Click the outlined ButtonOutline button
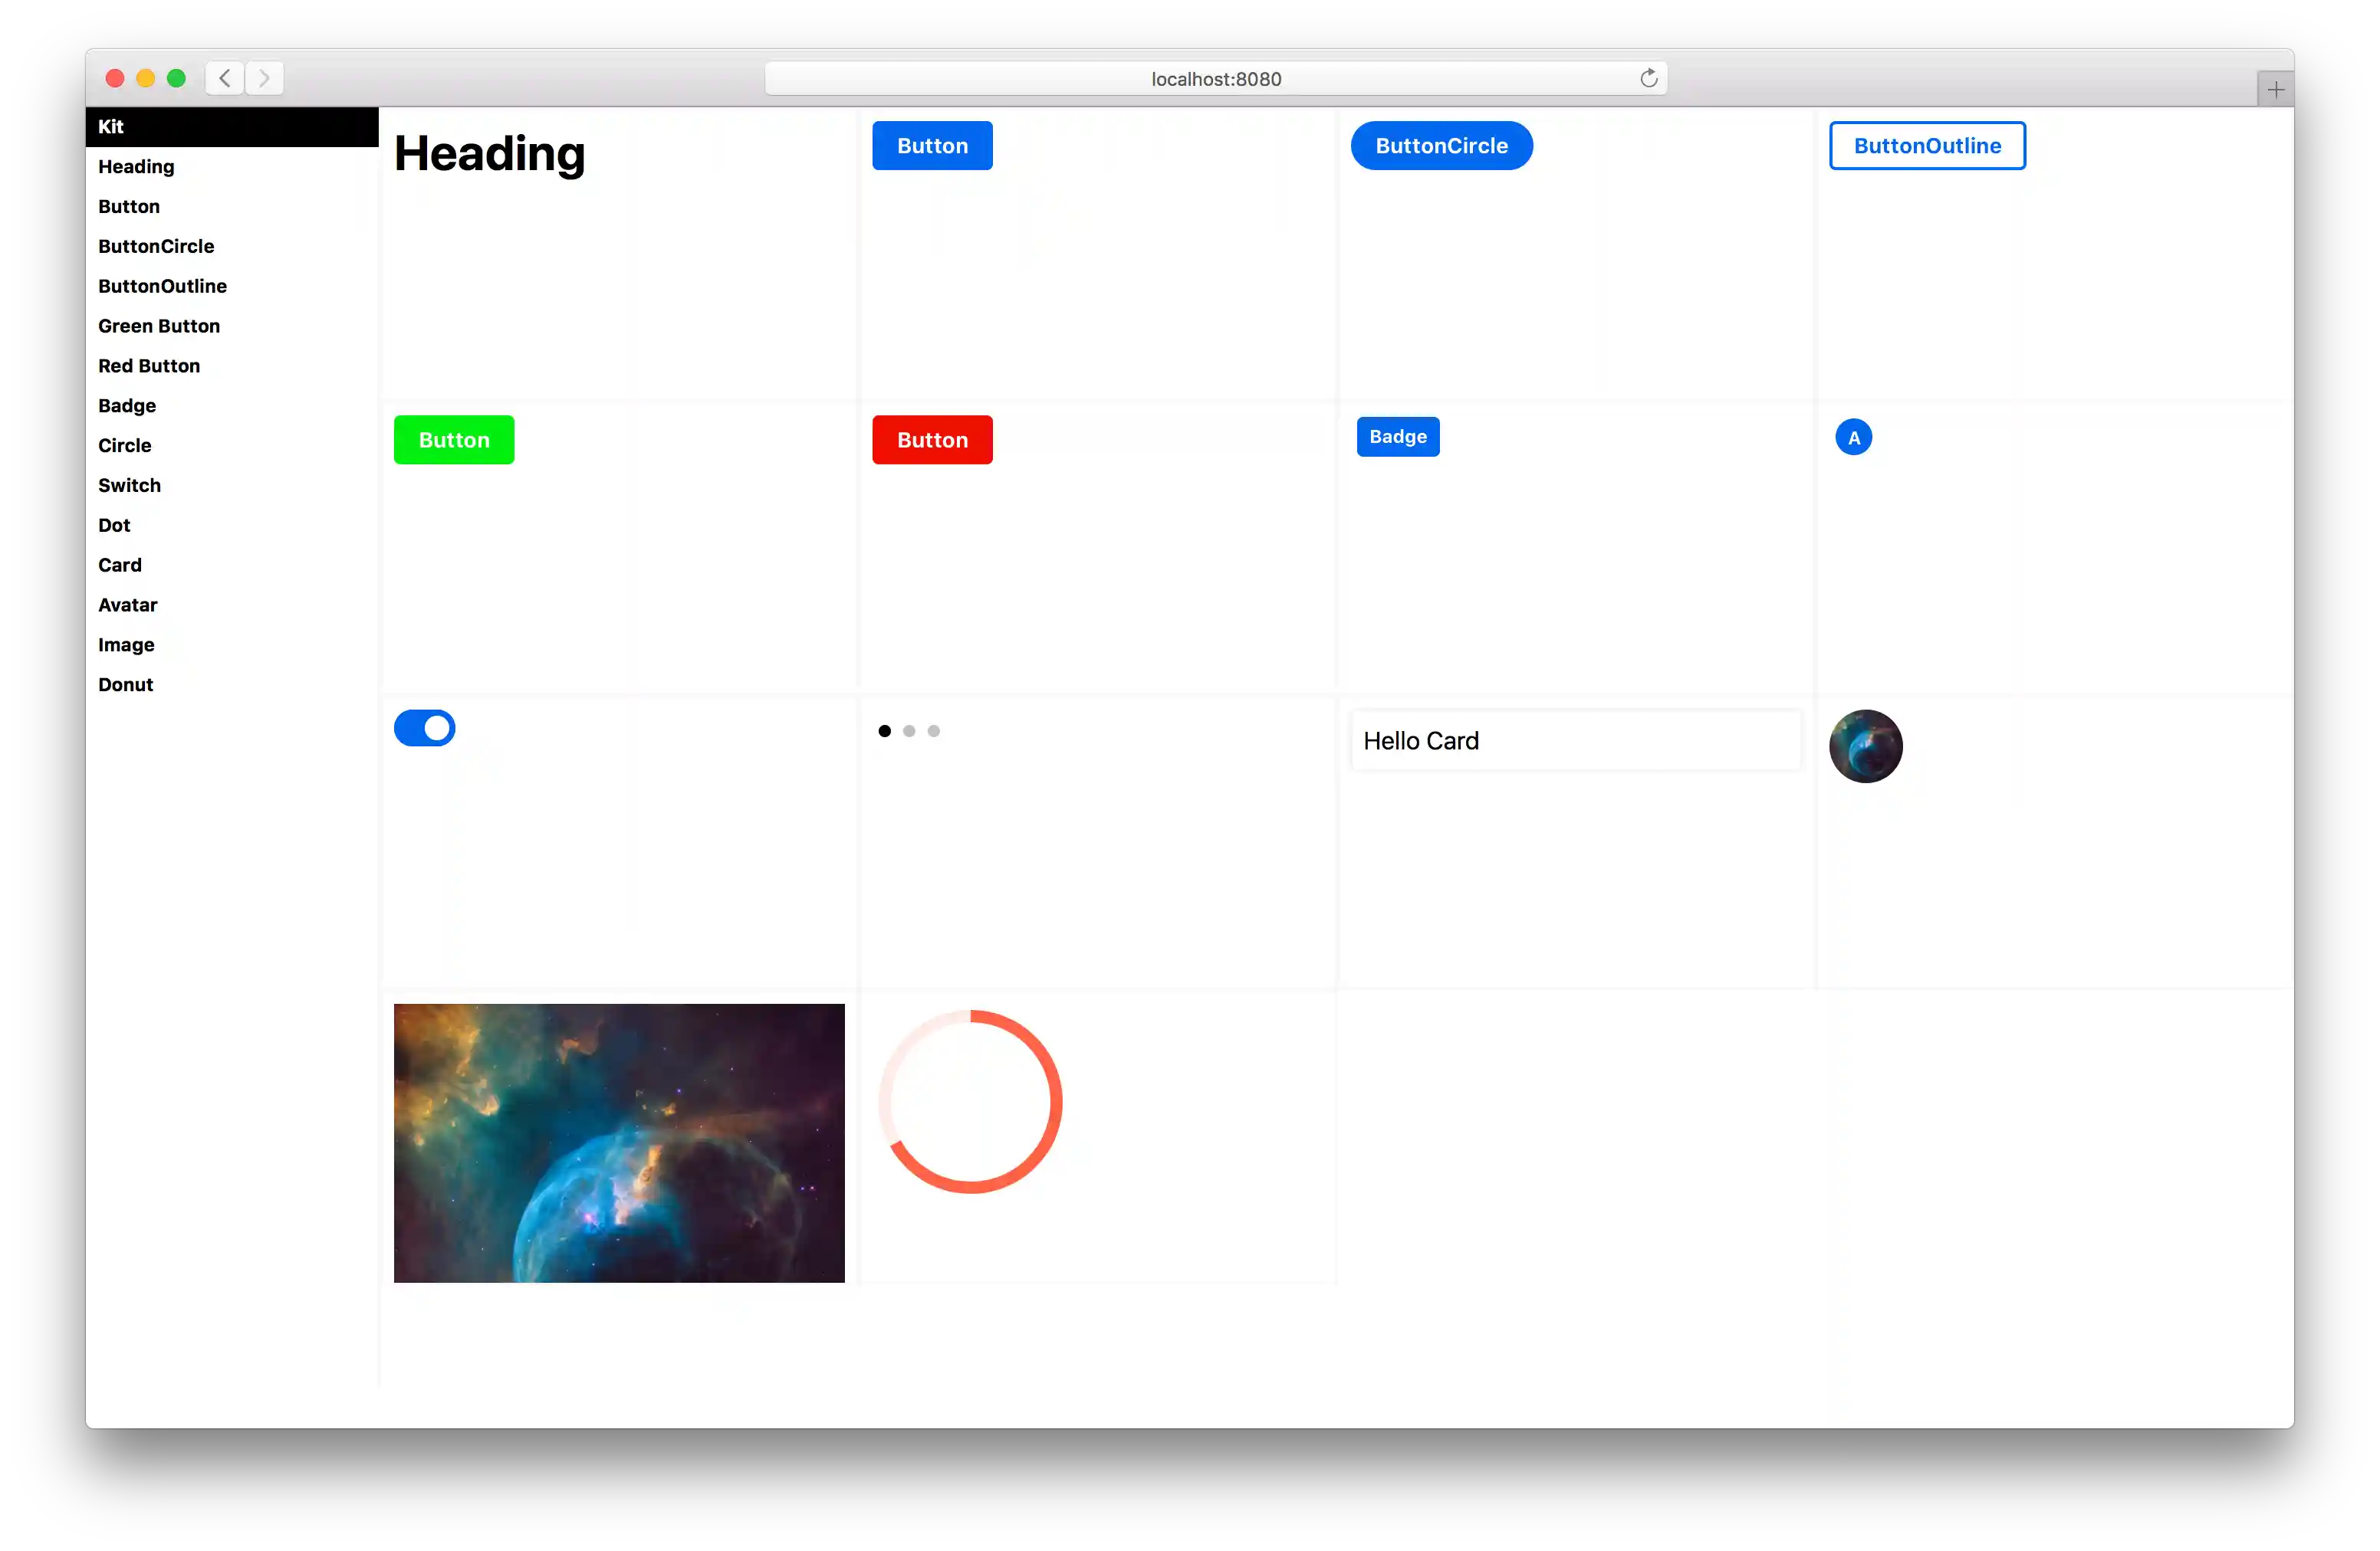2380x1551 pixels. [x=1927, y=146]
